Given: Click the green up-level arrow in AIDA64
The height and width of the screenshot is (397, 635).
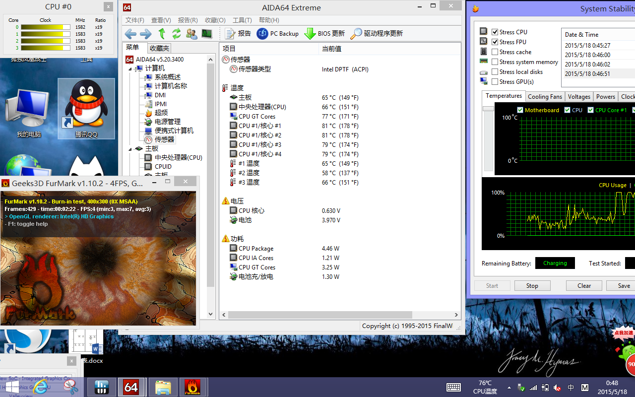Looking at the screenshot, I should point(162,34).
